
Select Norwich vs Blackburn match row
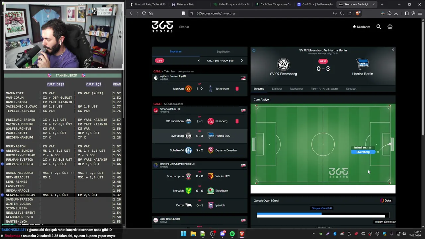(x=200, y=191)
